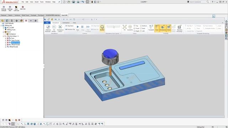Toggle Machine Housing visibility

coord(180,28)
